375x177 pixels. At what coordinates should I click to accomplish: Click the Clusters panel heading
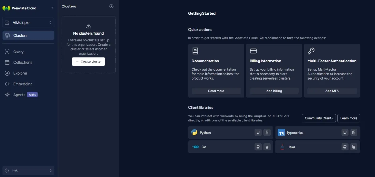(x=69, y=6)
